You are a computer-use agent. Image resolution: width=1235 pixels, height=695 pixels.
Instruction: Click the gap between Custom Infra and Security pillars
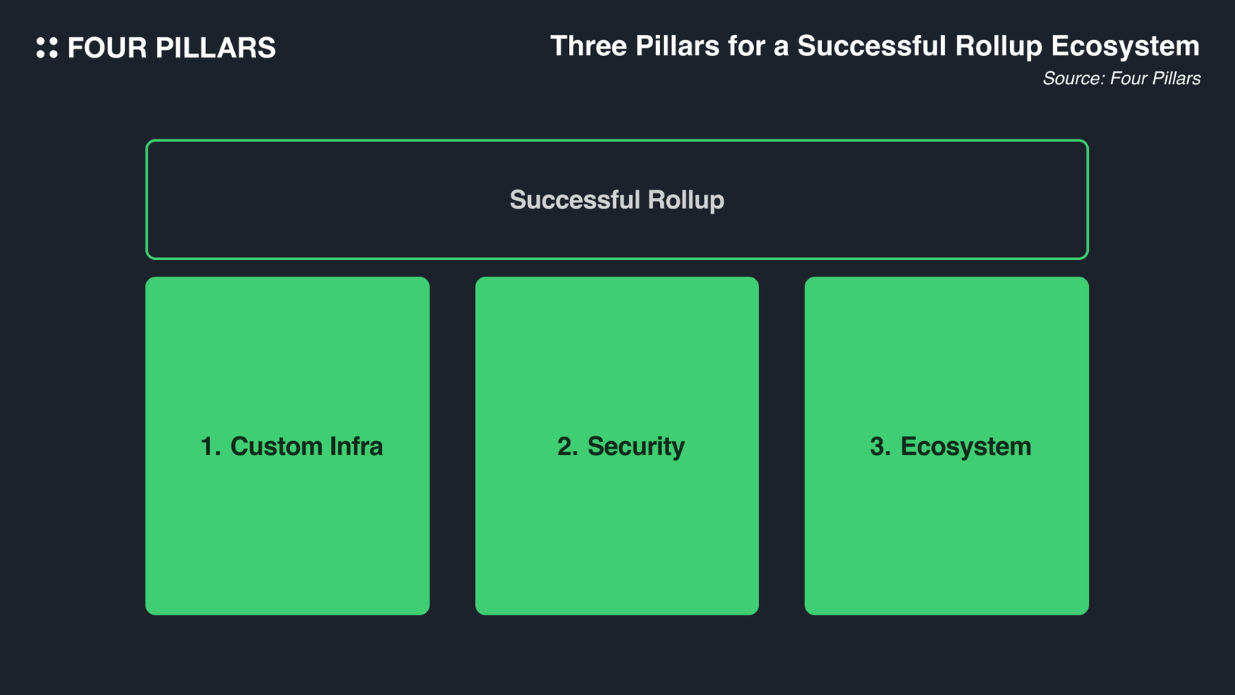tap(452, 446)
